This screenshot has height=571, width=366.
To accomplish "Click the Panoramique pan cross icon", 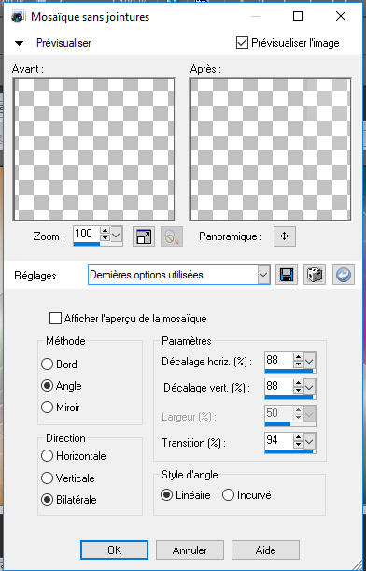I will click(285, 236).
